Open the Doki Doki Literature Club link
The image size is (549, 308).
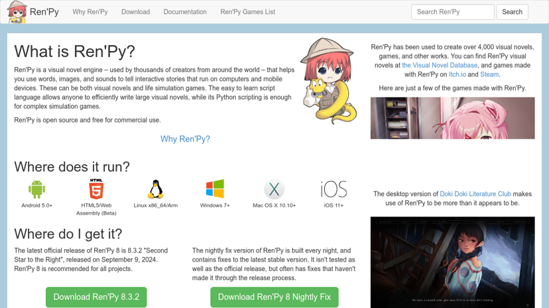coord(475,193)
